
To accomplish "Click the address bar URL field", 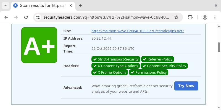I will [106, 17].
